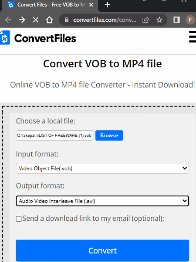Enable send download link to email checkbox
The height and width of the screenshot is (262, 196).
coord(19,219)
